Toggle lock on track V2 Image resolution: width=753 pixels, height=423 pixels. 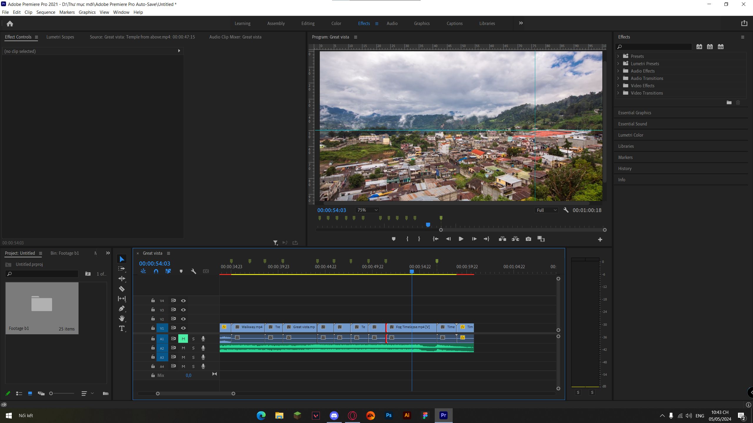point(153,319)
